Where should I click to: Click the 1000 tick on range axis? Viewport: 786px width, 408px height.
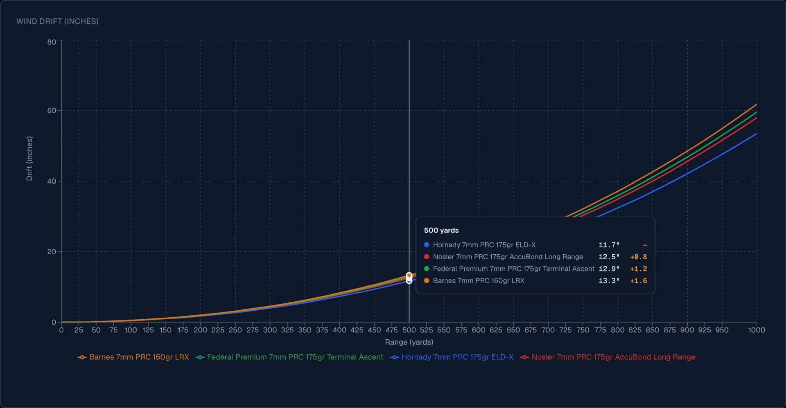point(757,330)
